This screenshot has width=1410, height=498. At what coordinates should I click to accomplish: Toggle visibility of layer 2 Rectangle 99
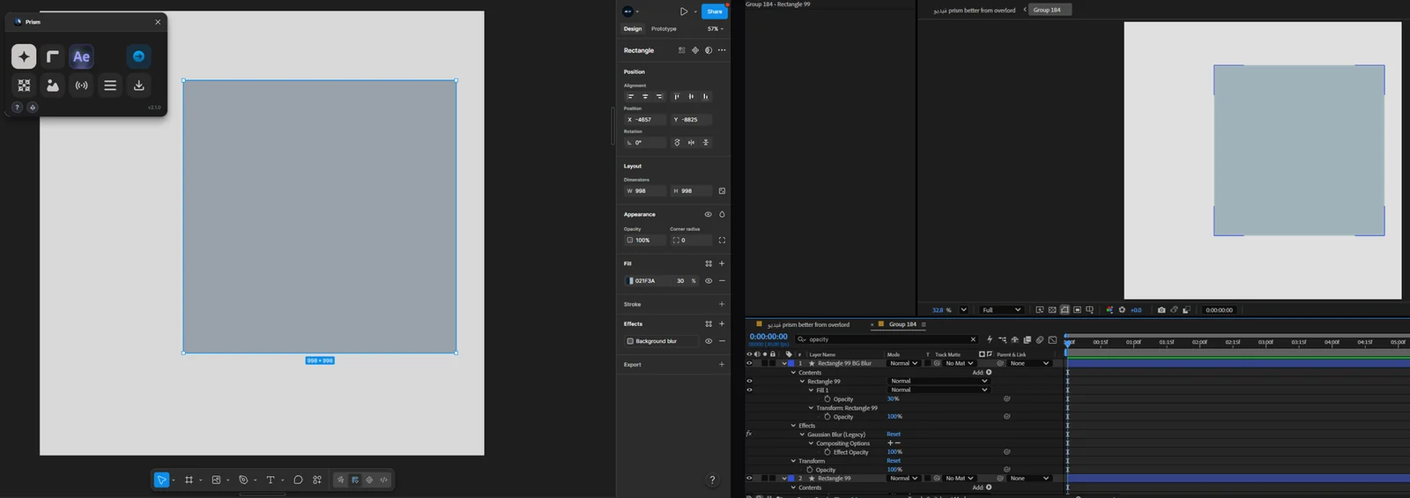pos(750,479)
